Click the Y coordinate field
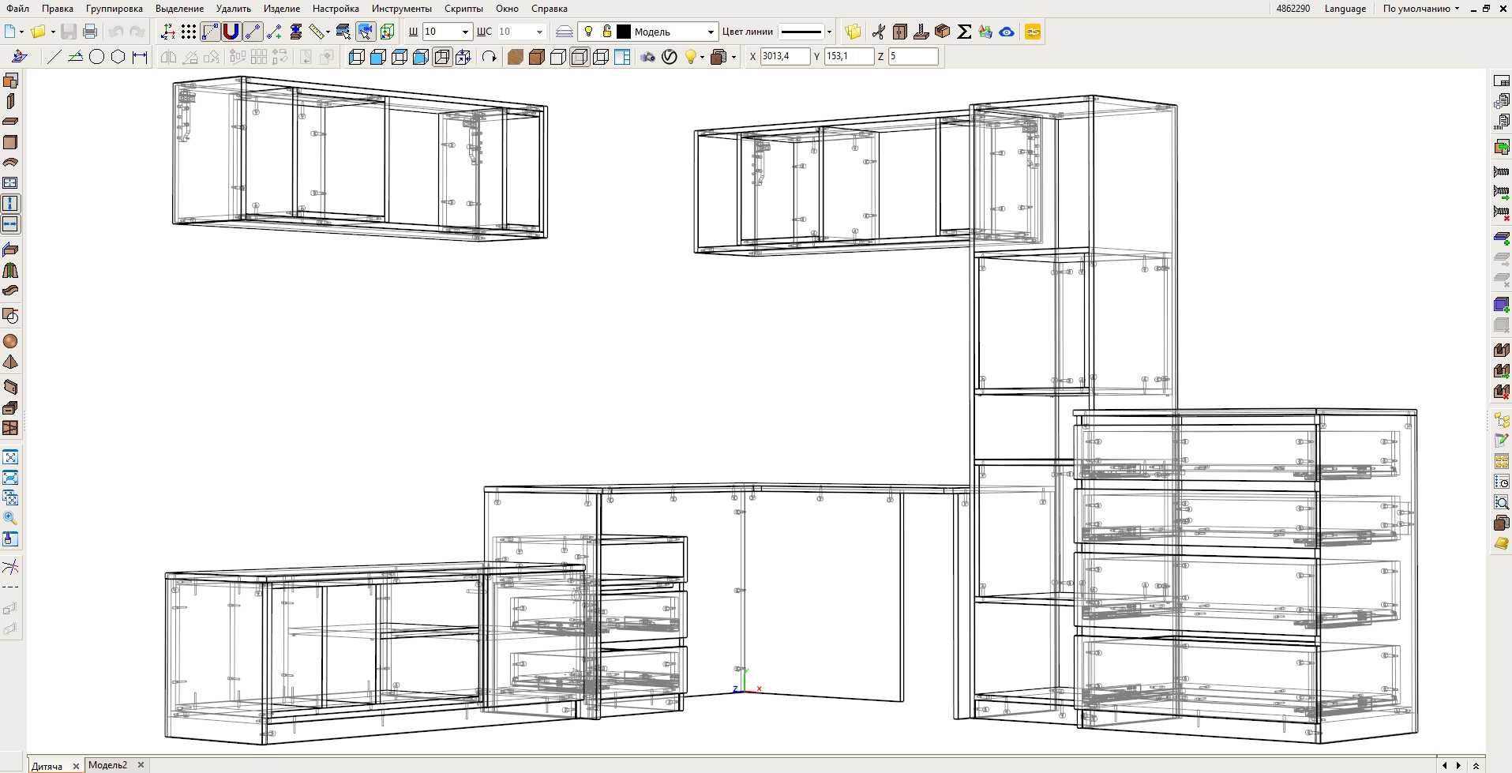Viewport: 1512px width, 773px height. point(849,56)
